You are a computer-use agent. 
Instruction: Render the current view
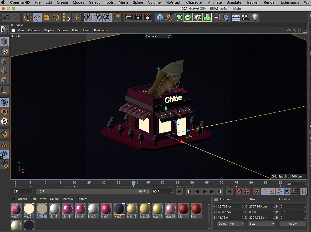129,17
